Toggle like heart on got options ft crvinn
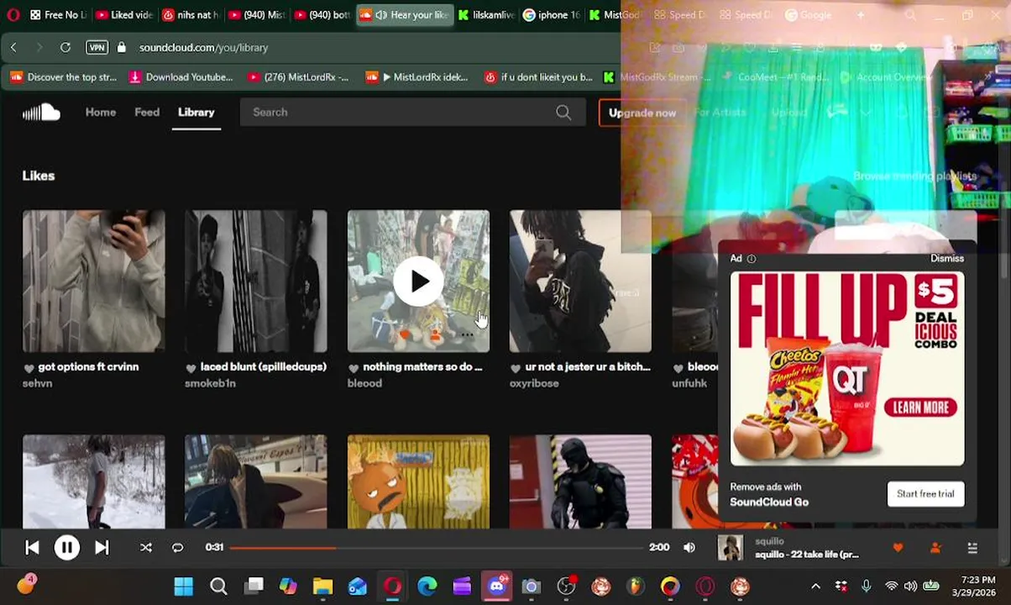1011x605 pixels. point(29,368)
